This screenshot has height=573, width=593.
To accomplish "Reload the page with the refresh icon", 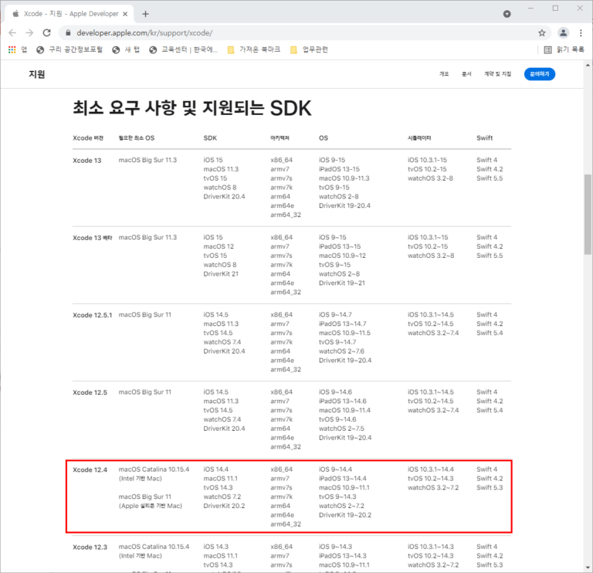I will 46,33.
